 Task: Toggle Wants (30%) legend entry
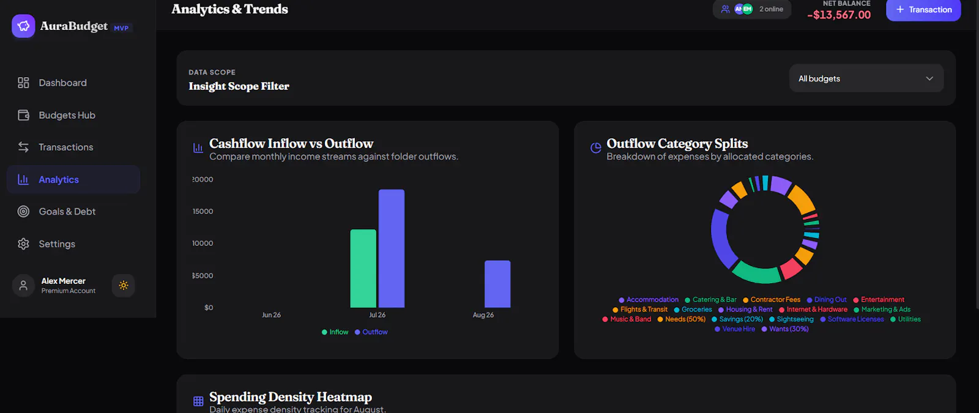click(785, 329)
